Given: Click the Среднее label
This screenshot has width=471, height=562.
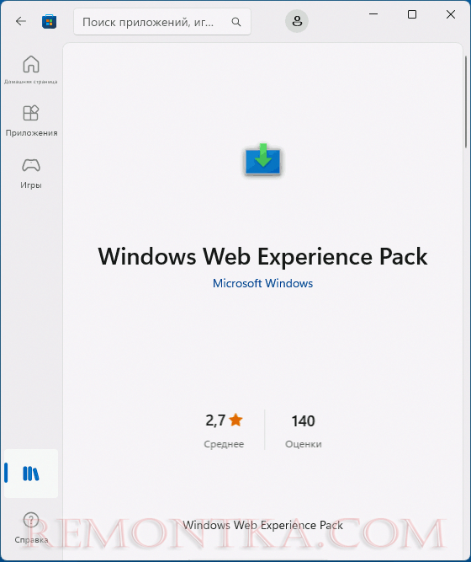Looking at the screenshot, I should point(224,444).
